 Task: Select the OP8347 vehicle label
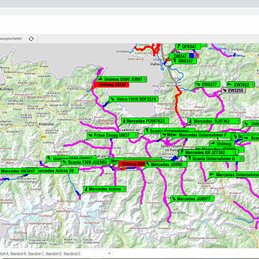point(188,47)
